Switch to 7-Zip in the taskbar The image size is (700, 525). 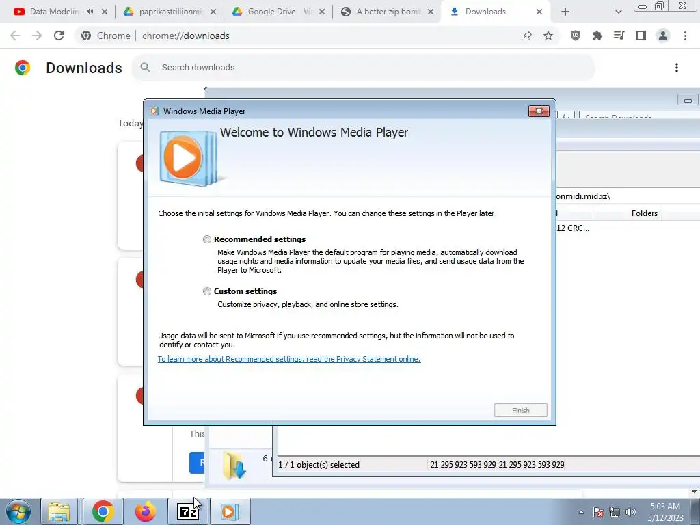[187, 511]
